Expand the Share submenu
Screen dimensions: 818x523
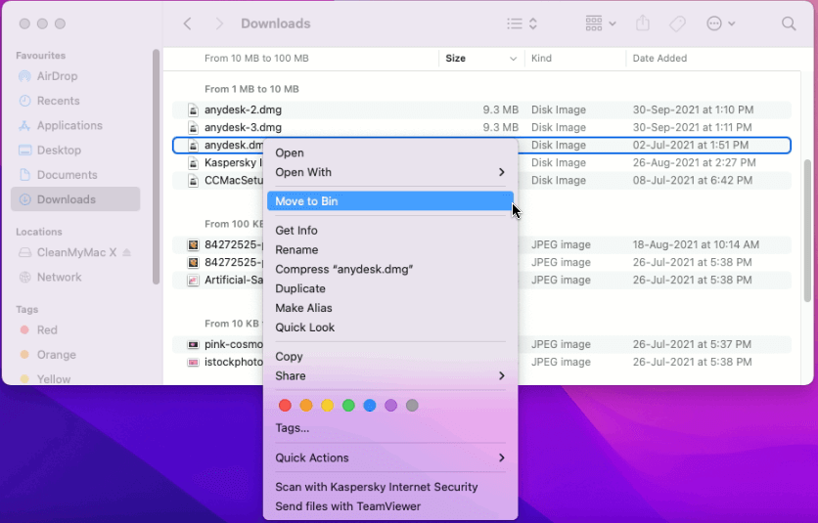pos(390,376)
